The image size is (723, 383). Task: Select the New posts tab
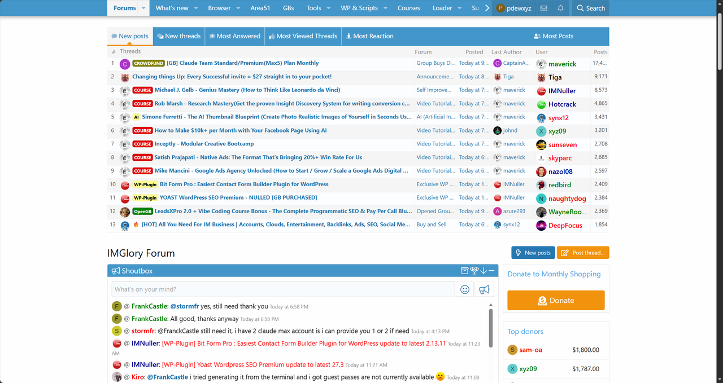coord(130,36)
